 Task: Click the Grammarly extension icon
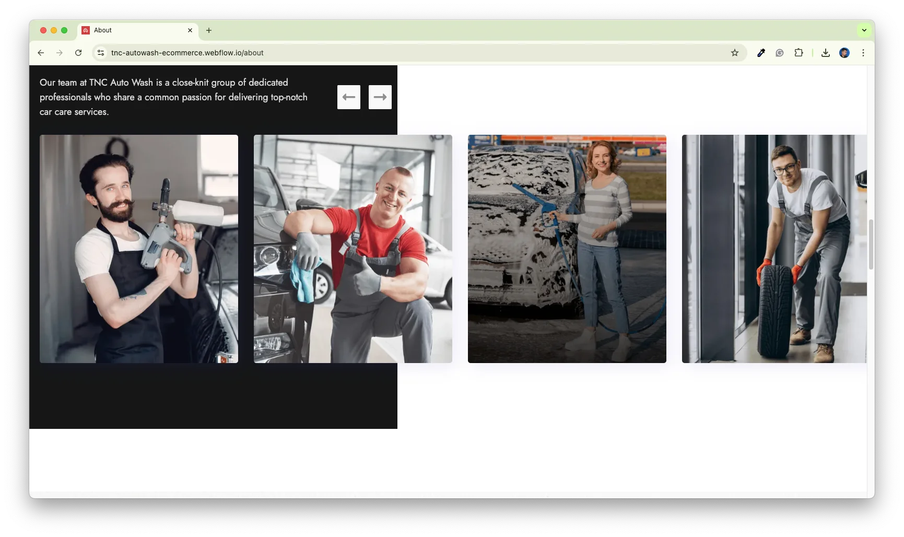tap(779, 53)
